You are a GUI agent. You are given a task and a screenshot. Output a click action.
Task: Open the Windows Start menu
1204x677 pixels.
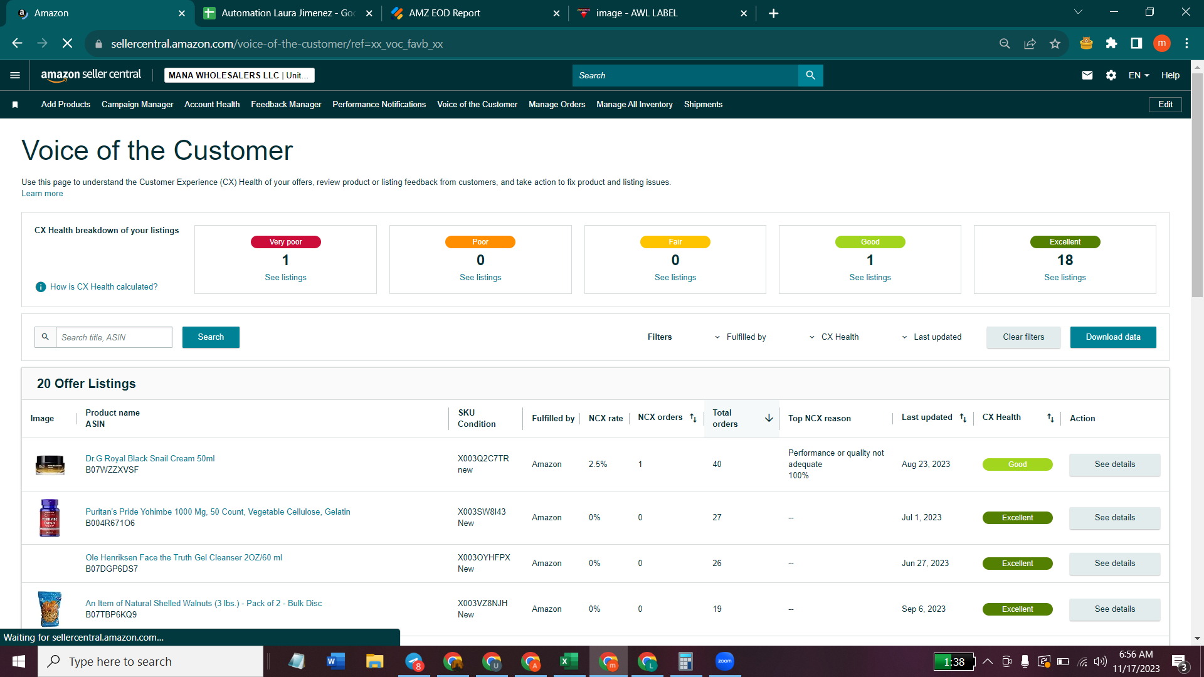pos(19,661)
